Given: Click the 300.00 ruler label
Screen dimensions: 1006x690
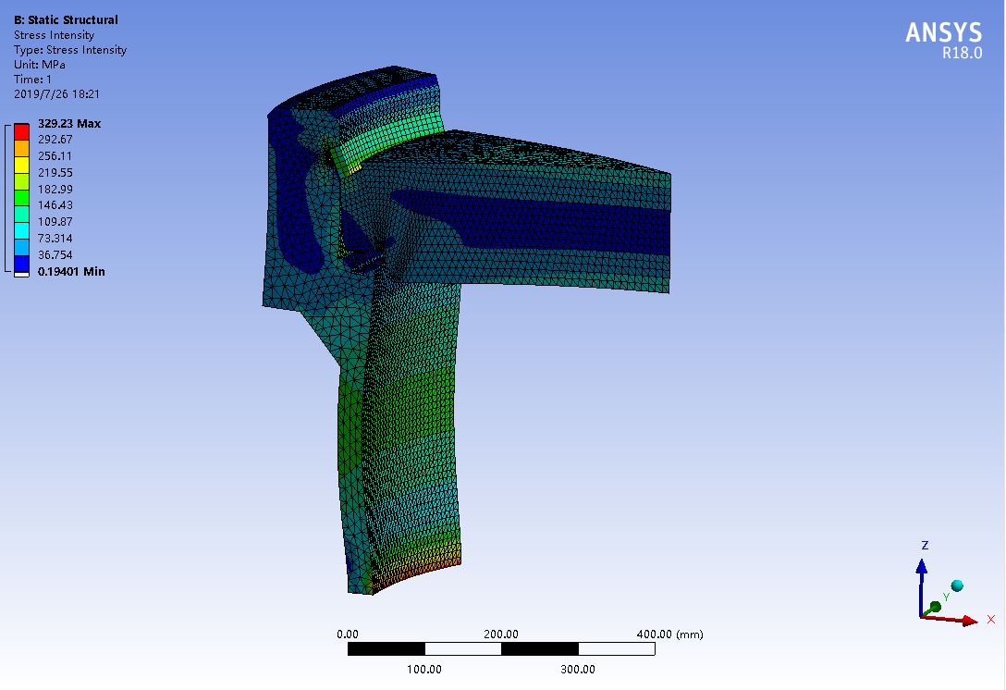Looking at the screenshot, I should (577, 669).
